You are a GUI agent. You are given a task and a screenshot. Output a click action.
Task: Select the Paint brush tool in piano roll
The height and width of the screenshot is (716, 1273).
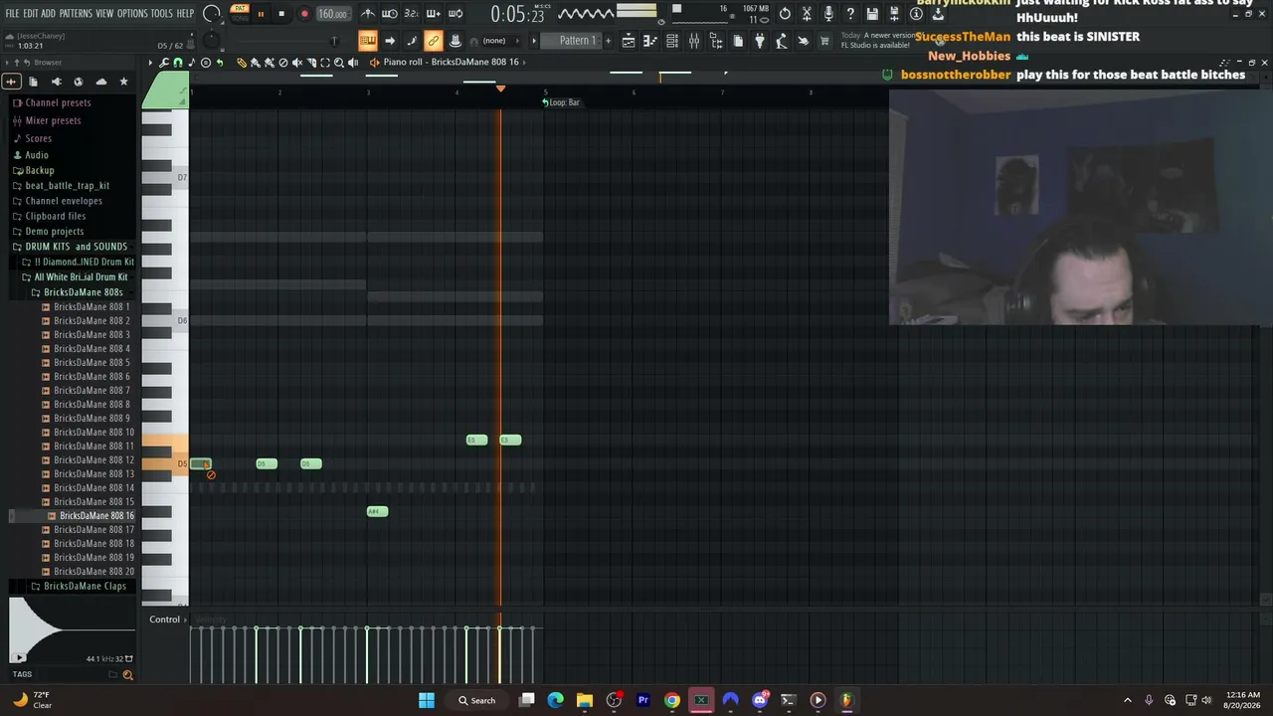point(255,63)
